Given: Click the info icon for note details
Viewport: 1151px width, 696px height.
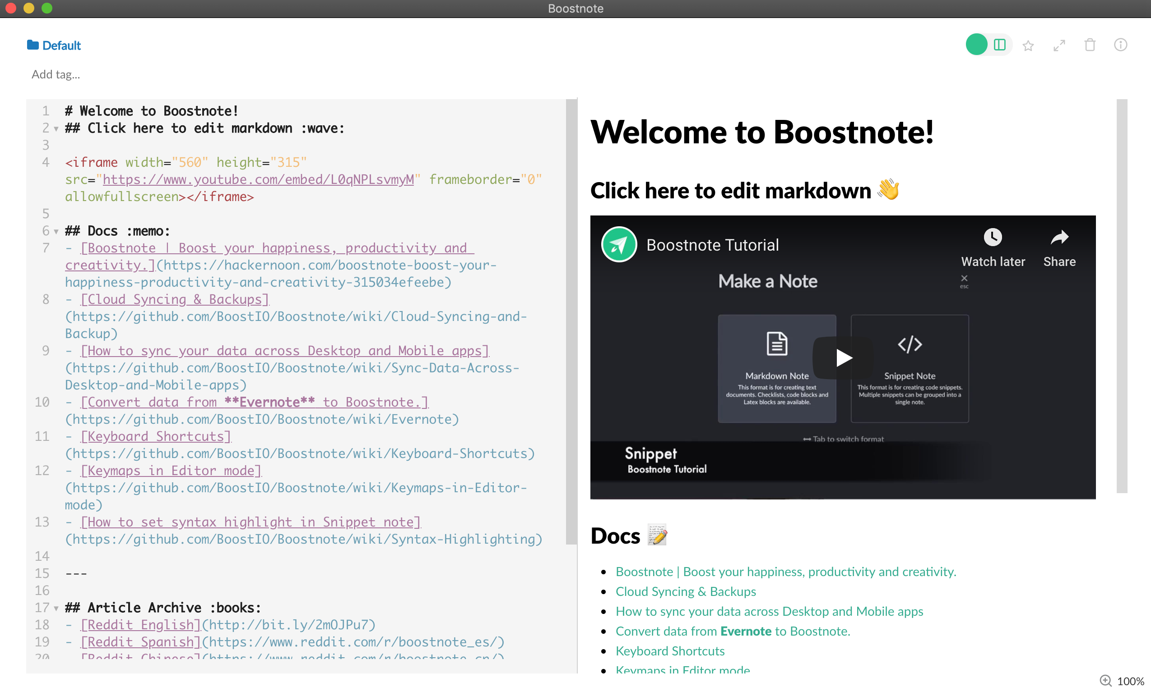Looking at the screenshot, I should pyautogui.click(x=1121, y=45).
